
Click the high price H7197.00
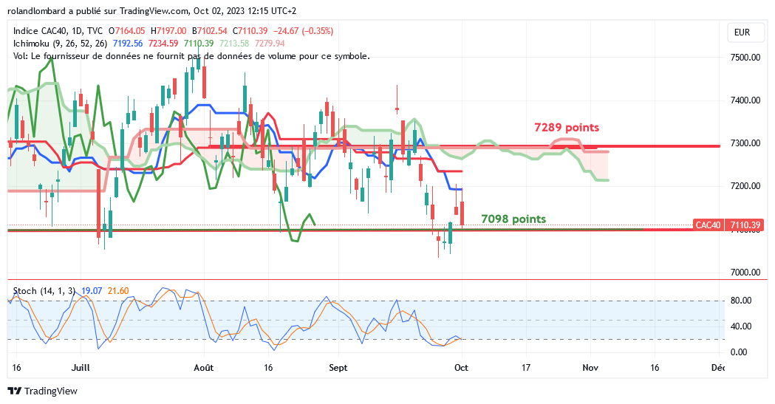[168, 30]
